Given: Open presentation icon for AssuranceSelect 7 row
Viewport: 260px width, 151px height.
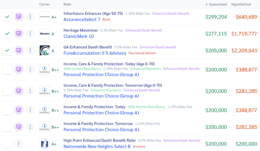Looking at the screenshot, I should point(19,17).
